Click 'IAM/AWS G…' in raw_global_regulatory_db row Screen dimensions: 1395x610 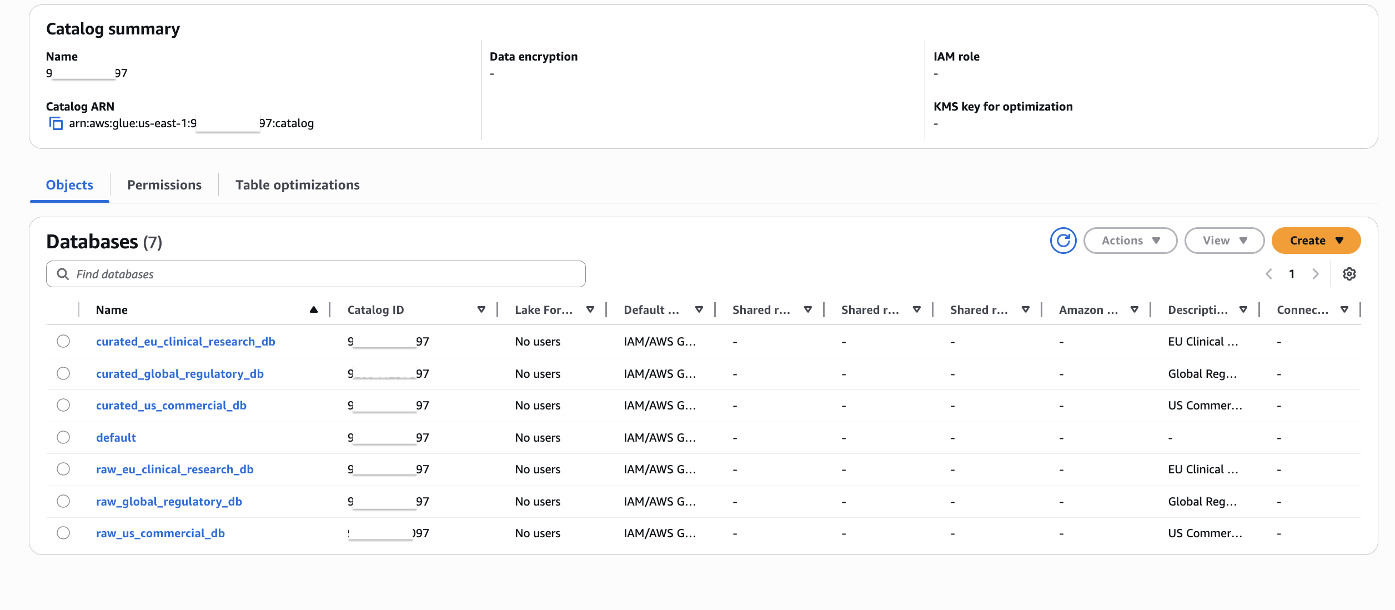pos(660,502)
